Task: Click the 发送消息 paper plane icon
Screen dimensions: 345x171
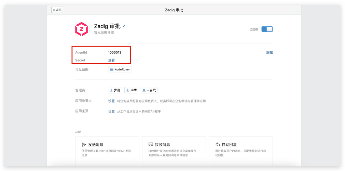Action: [x=84, y=145]
